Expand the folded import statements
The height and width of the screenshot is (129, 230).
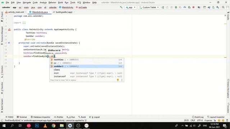click(24, 23)
